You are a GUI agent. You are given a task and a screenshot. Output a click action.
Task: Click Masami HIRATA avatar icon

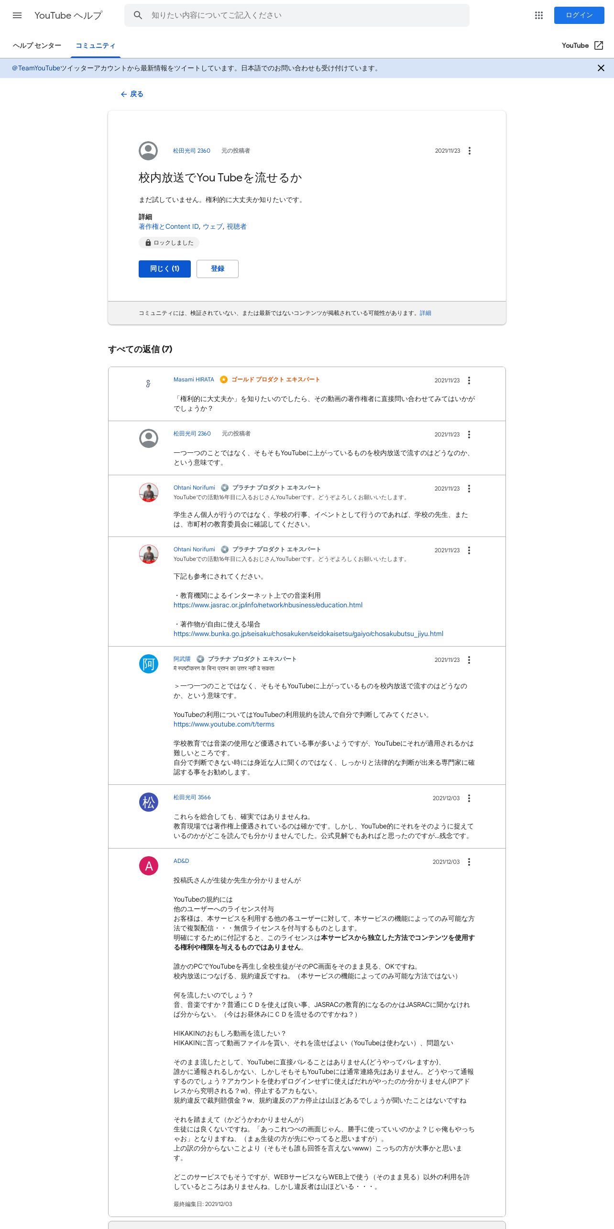148,383
